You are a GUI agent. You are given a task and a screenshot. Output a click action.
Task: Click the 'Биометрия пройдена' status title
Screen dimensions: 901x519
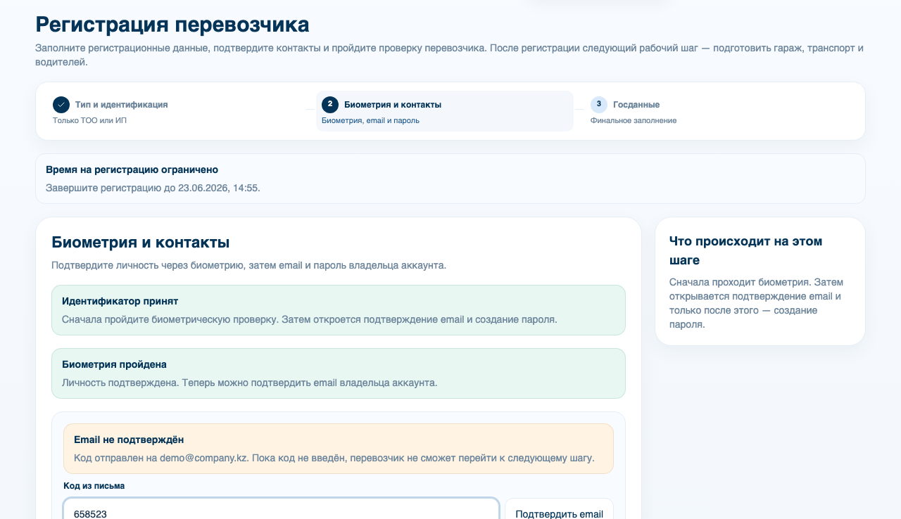coord(114,364)
